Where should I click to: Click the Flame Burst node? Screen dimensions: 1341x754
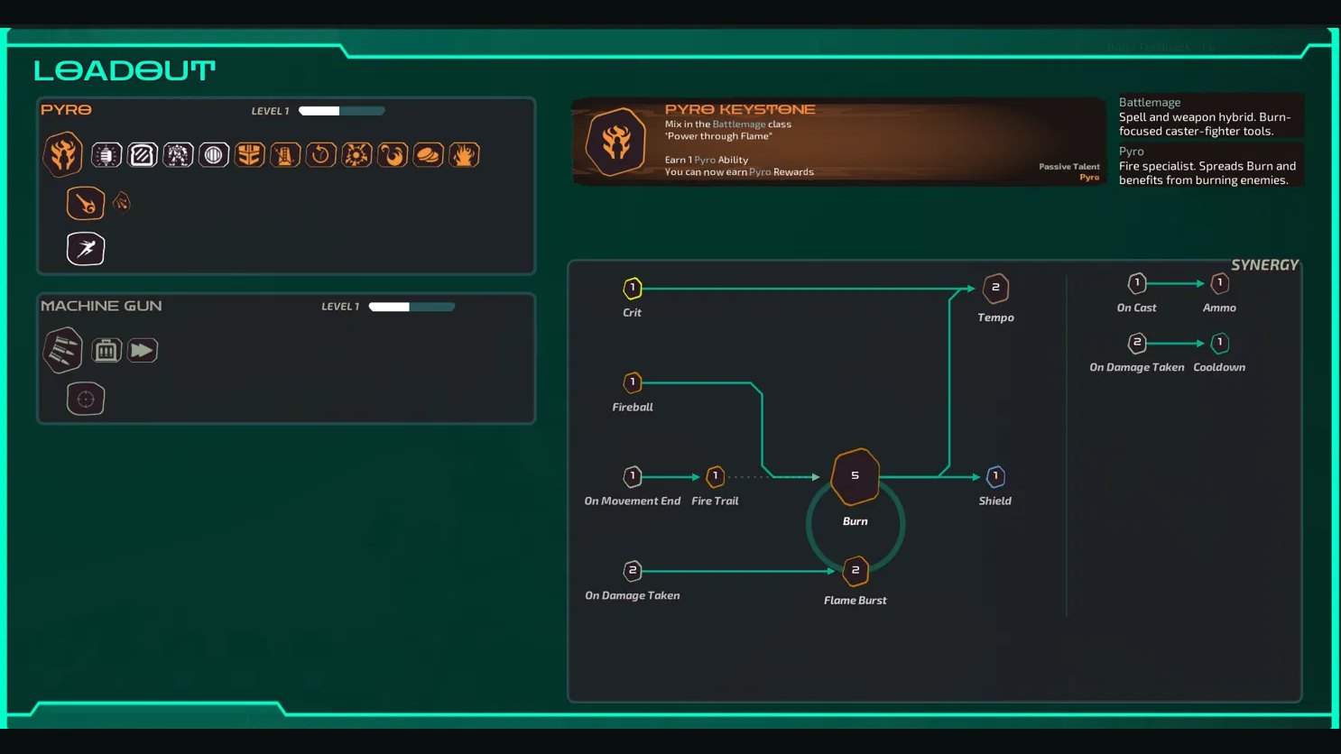(855, 571)
